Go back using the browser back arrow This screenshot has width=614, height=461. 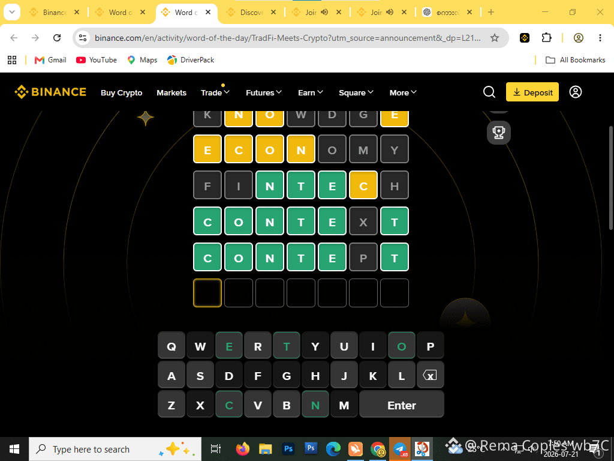tap(14, 38)
